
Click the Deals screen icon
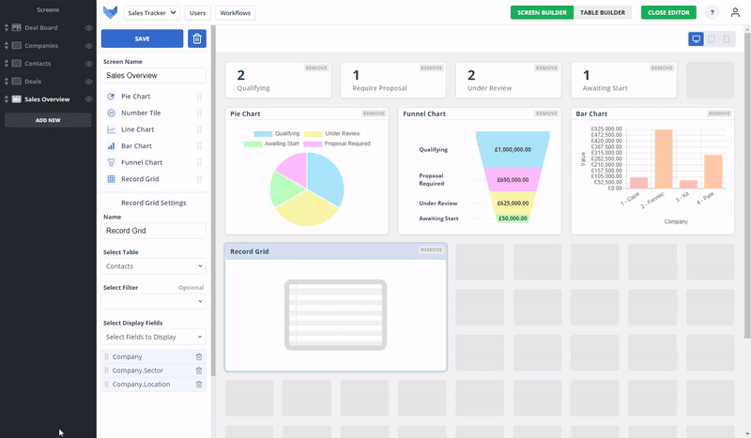[16, 82]
